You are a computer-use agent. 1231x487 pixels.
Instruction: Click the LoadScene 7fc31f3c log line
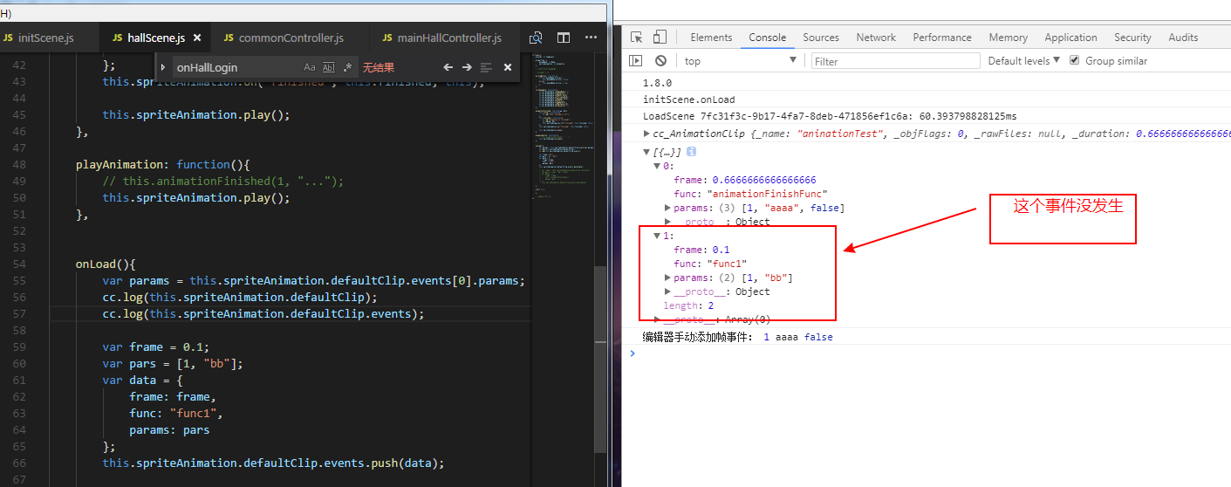[x=830, y=116]
